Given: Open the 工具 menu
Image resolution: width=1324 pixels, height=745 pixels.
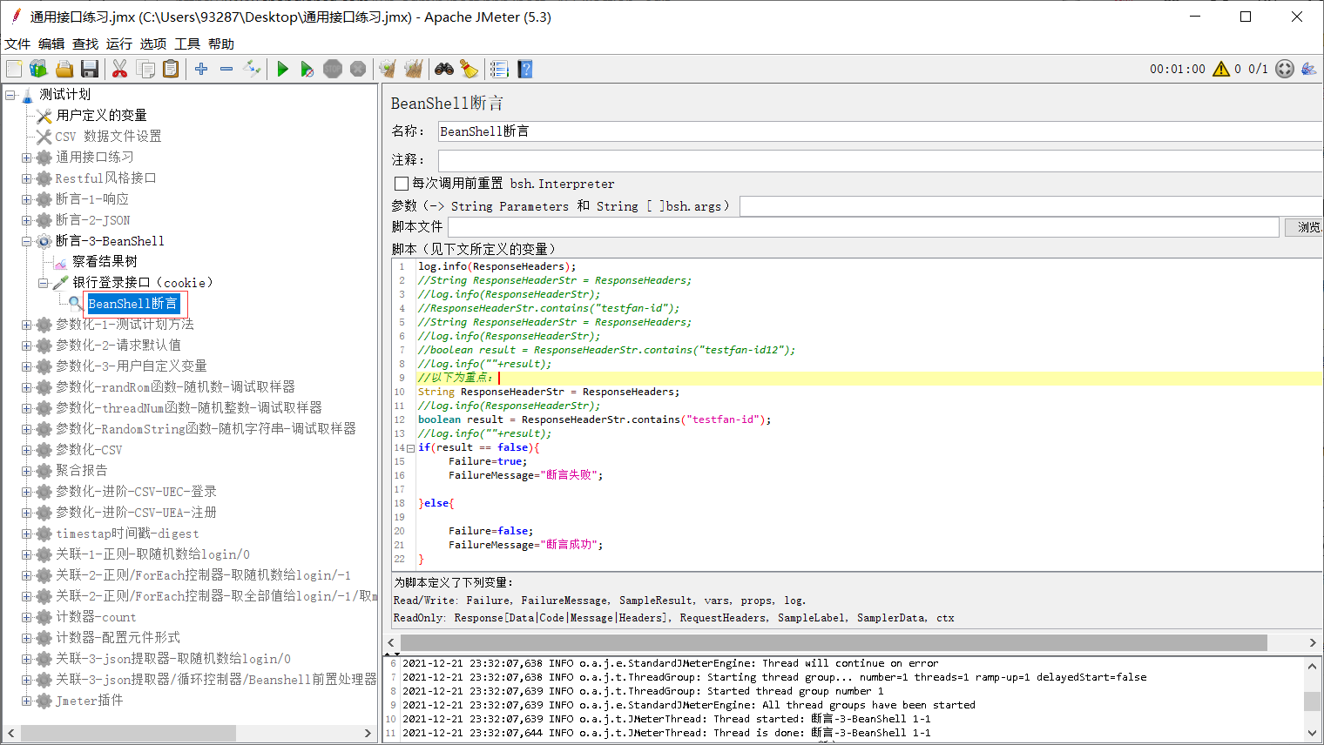Looking at the screenshot, I should (187, 44).
